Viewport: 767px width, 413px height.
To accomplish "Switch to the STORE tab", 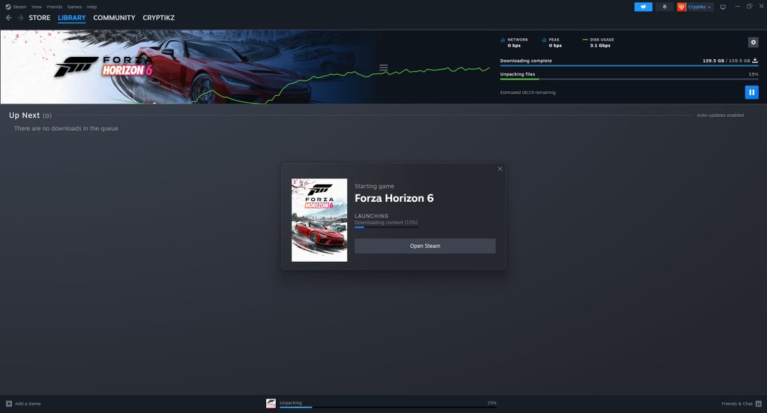I will (x=40, y=18).
